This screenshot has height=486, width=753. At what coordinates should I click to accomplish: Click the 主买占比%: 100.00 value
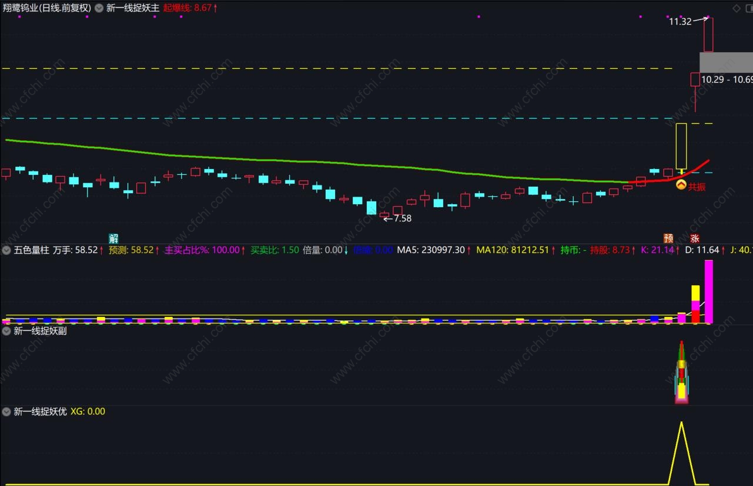[x=205, y=250]
